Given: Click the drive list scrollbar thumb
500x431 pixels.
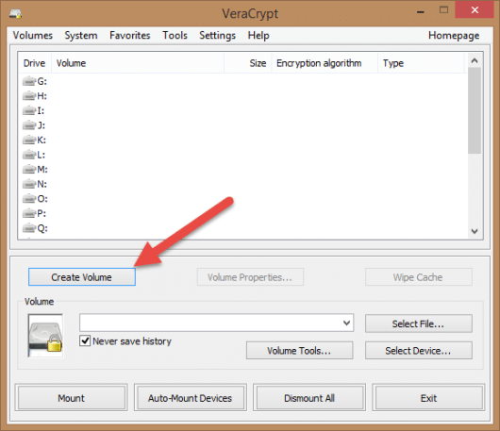Looking at the screenshot, I should click(x=475, y=110).
